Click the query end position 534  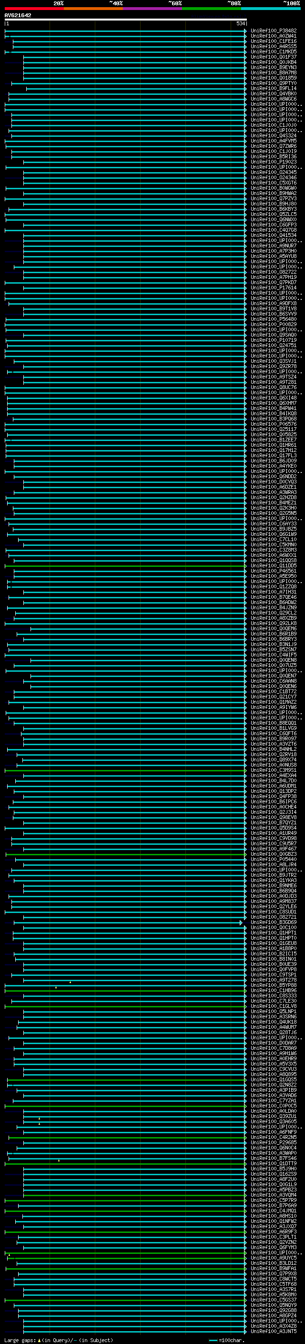coord(240,23)
